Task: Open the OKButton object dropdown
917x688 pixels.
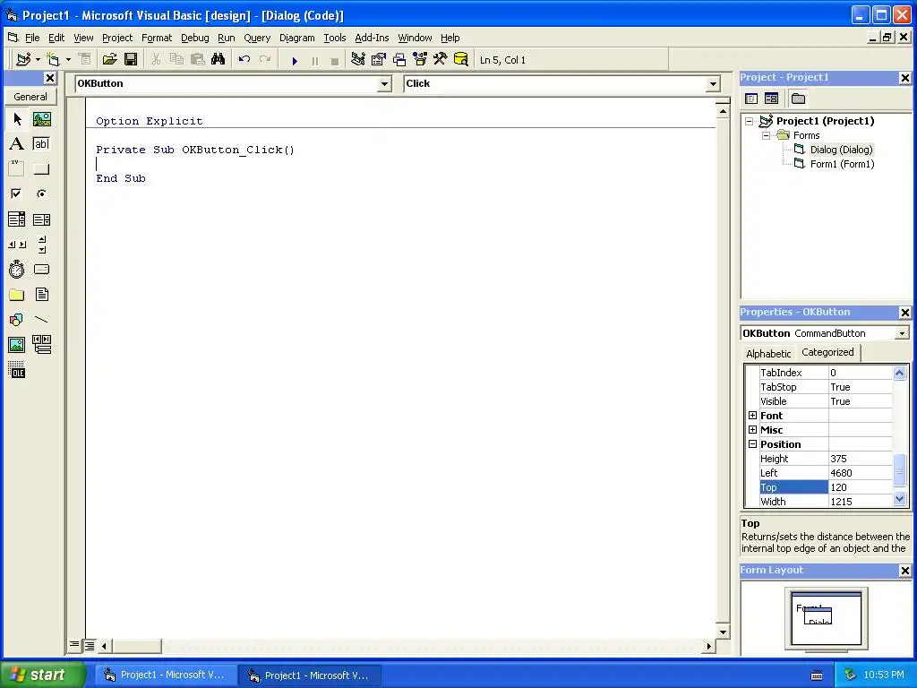Action: click(384, 84)
